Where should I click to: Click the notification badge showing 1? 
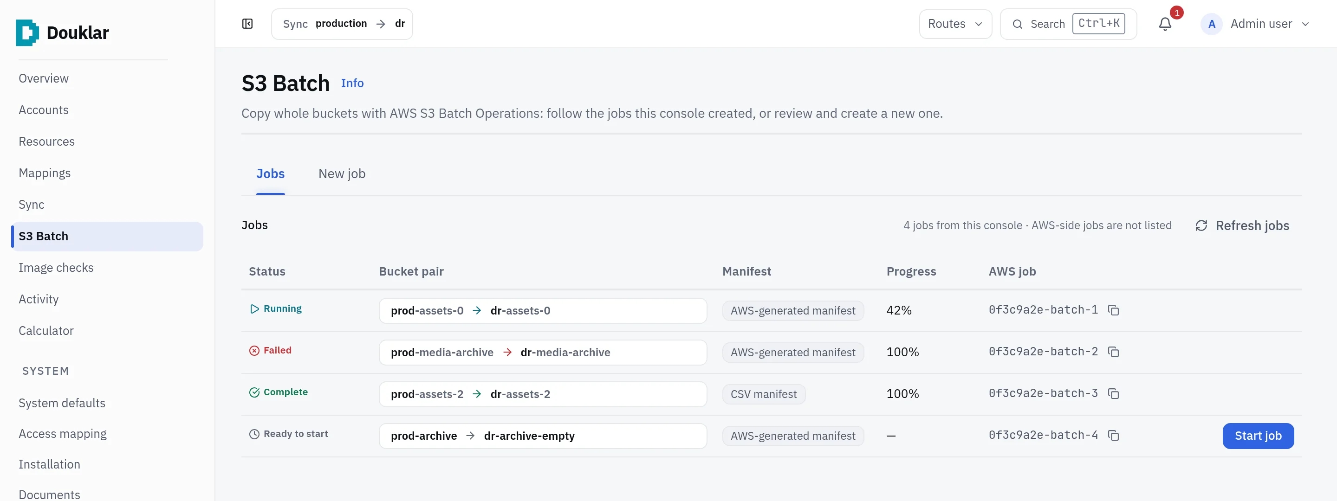coord(1177,13)
